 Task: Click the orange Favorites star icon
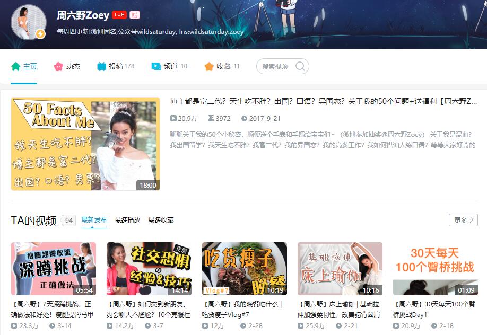209,66
